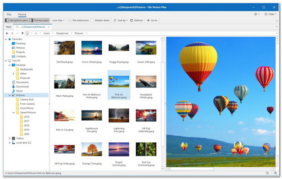Open the Sort by dropdown
The image size is (282, 179).
(x=121, y=20)
